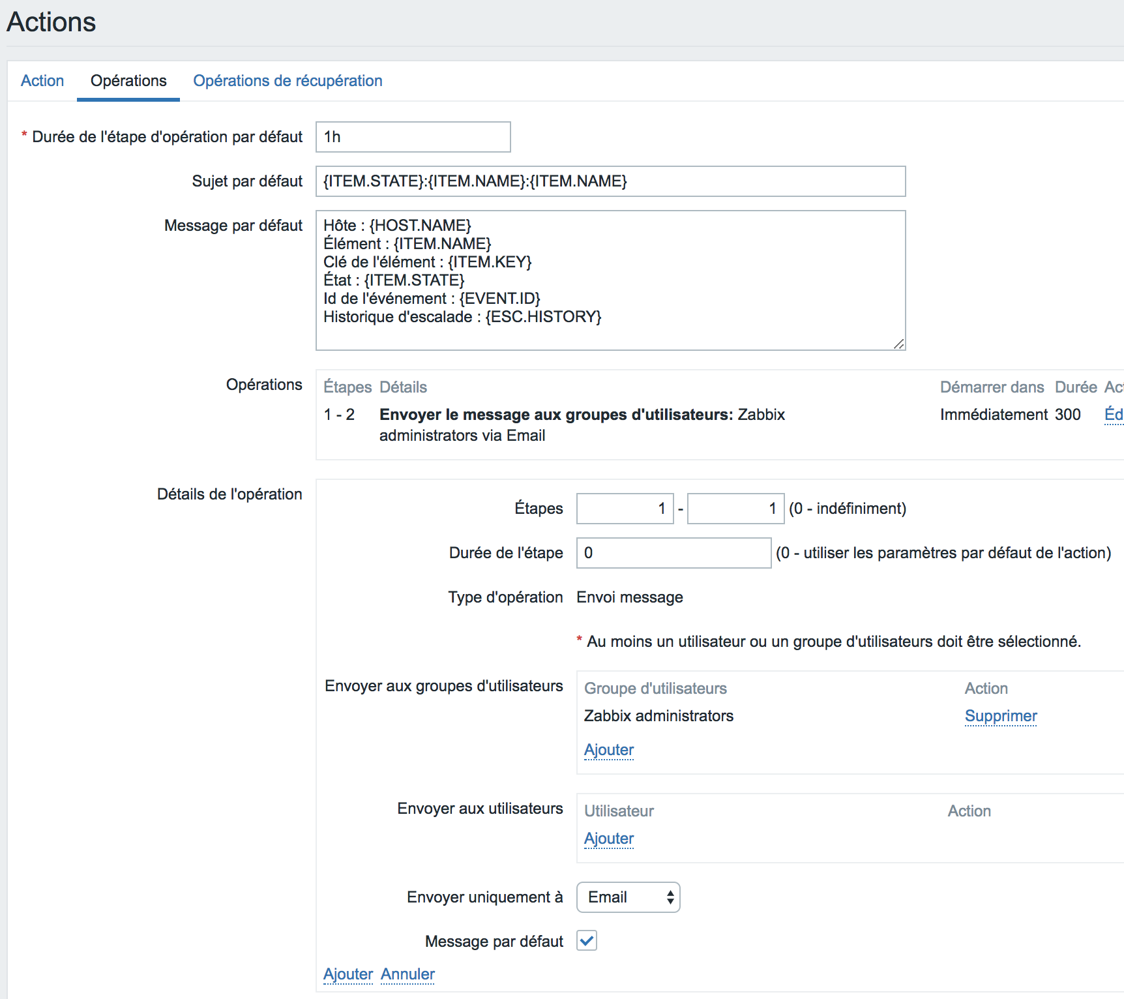Viewport: 1124px width, 999px height.
Task: Click the Durée de l'étape field
Action: 674,553
